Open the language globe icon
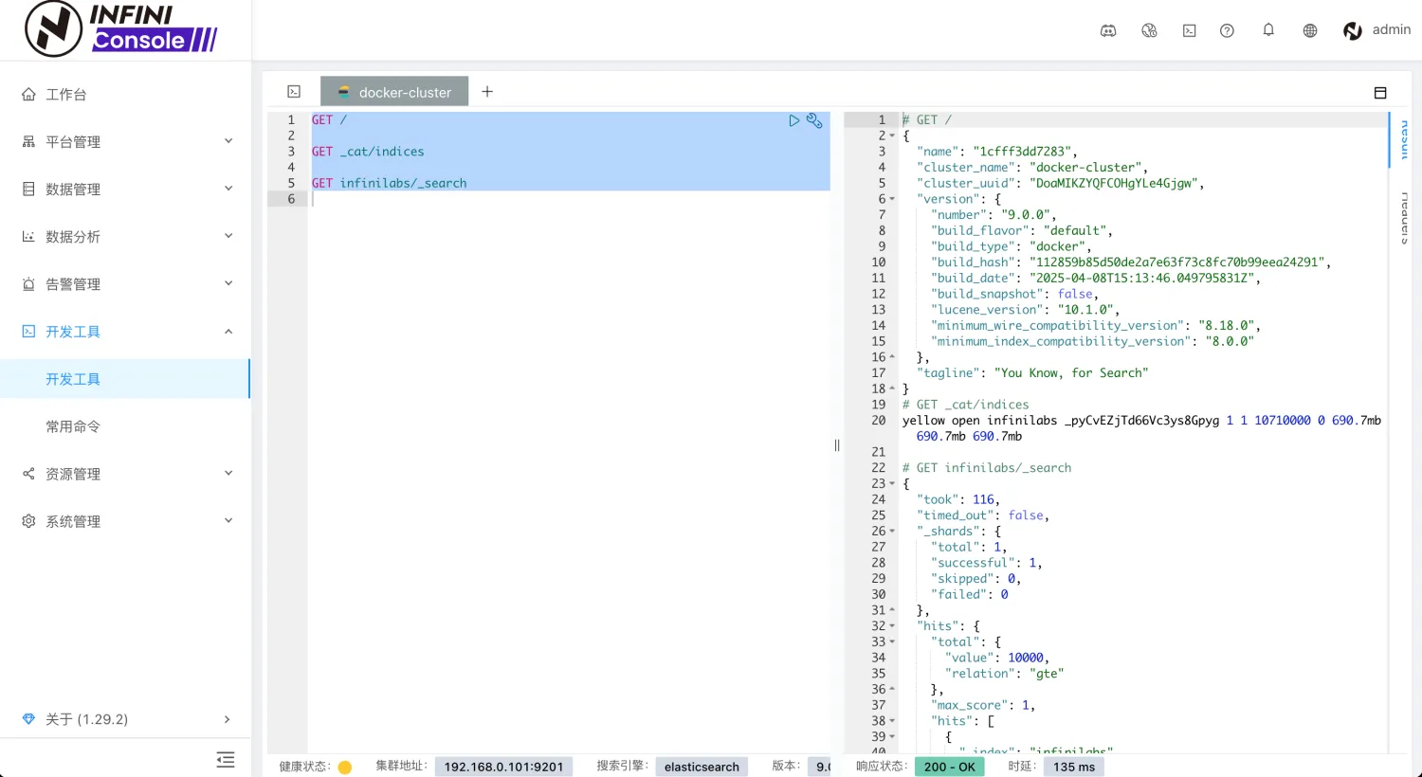Screen dimensions: 1422x777 1310,30
